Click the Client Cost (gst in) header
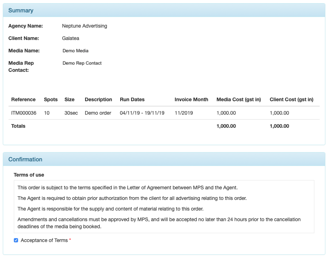The image size is (331, 259). click(291, 100)
